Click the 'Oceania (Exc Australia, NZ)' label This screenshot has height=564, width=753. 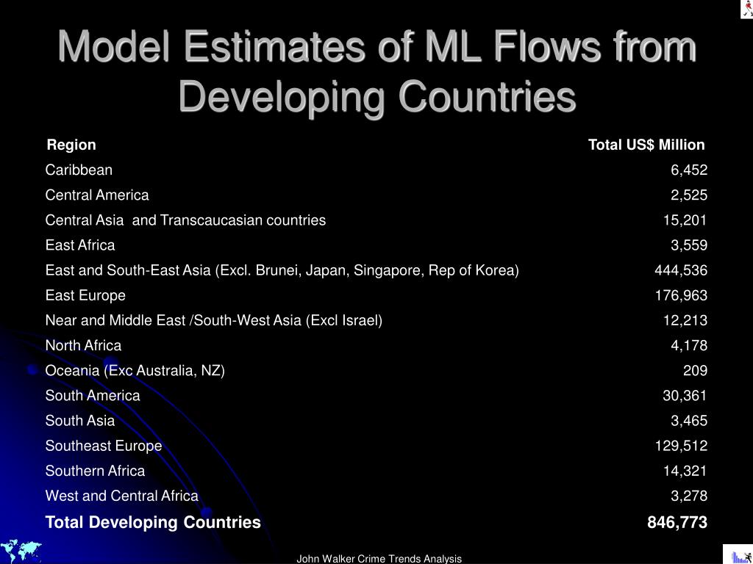pos(135,371)
